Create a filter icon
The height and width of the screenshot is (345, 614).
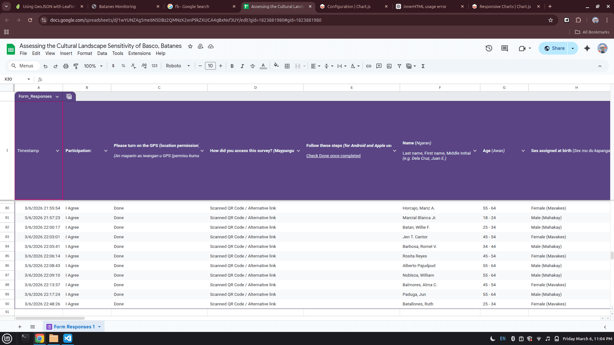pyautogui.click(x=399, y=66)
